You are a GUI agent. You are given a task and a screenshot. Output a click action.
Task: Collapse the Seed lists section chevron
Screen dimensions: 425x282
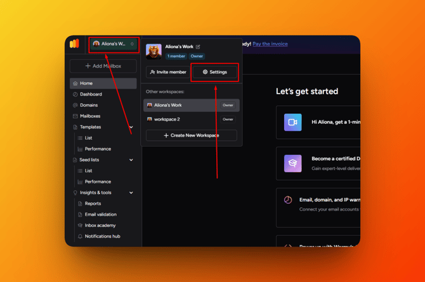[x=131, y=160]
